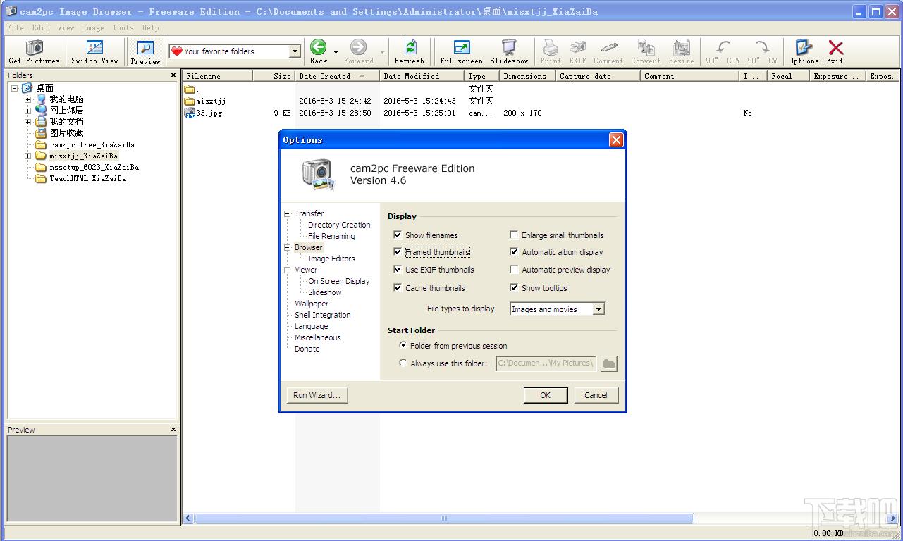Select Always use this folder radio
903x541 pixels.
[x=403, y=363]
